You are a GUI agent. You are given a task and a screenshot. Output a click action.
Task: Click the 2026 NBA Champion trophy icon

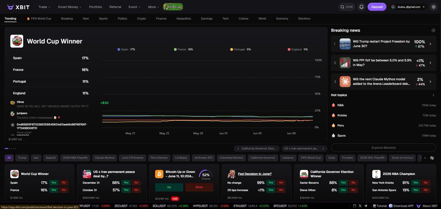(x=376, y=174)
